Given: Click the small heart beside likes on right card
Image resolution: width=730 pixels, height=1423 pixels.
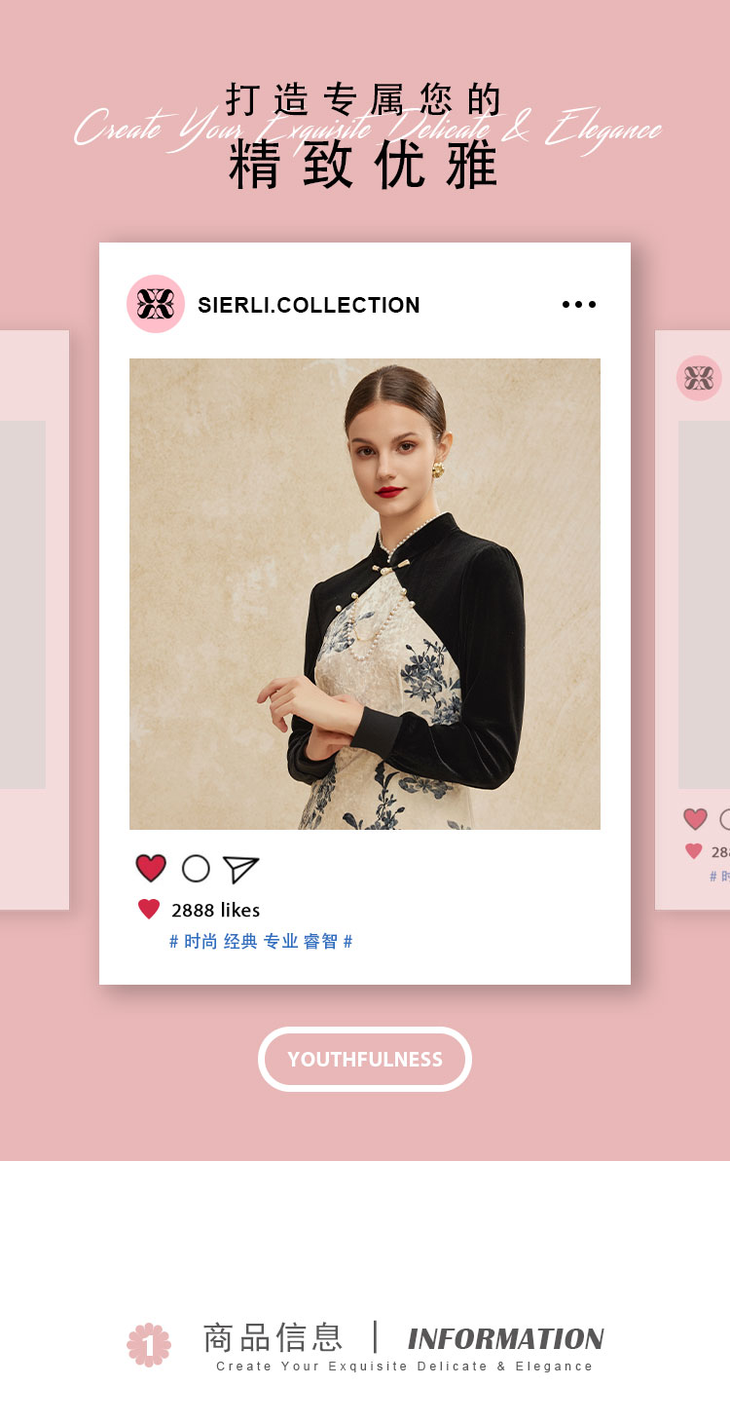Looking at the screenshot, I should click(x=693, y=851).
